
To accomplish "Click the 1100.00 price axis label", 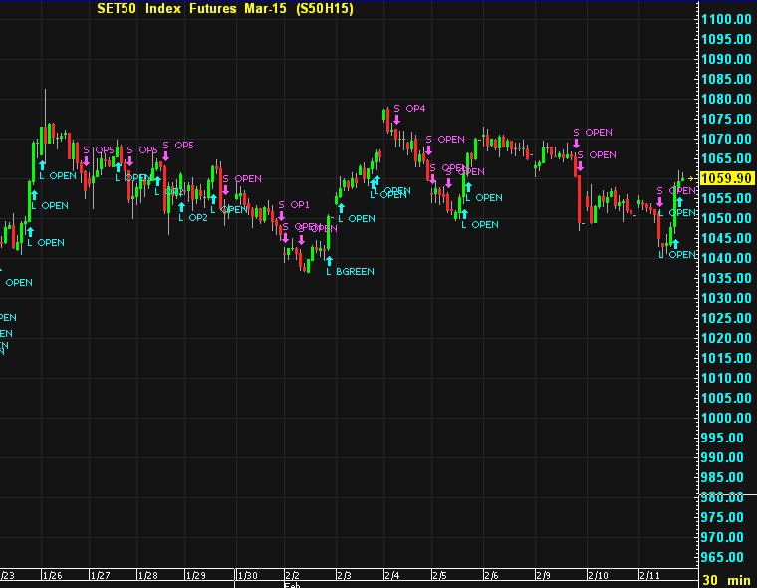I will (725, 19).
